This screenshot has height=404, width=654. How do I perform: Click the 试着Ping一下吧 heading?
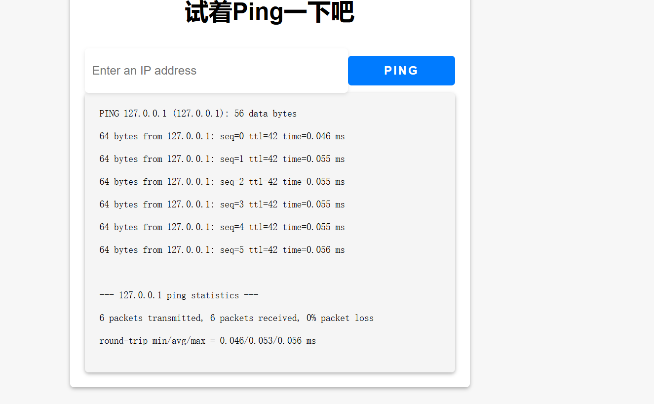[269, 12]
